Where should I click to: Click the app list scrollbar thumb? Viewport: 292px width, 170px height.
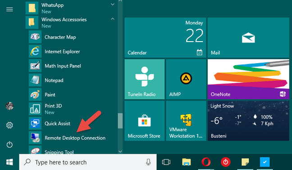(x=120, y=121)
